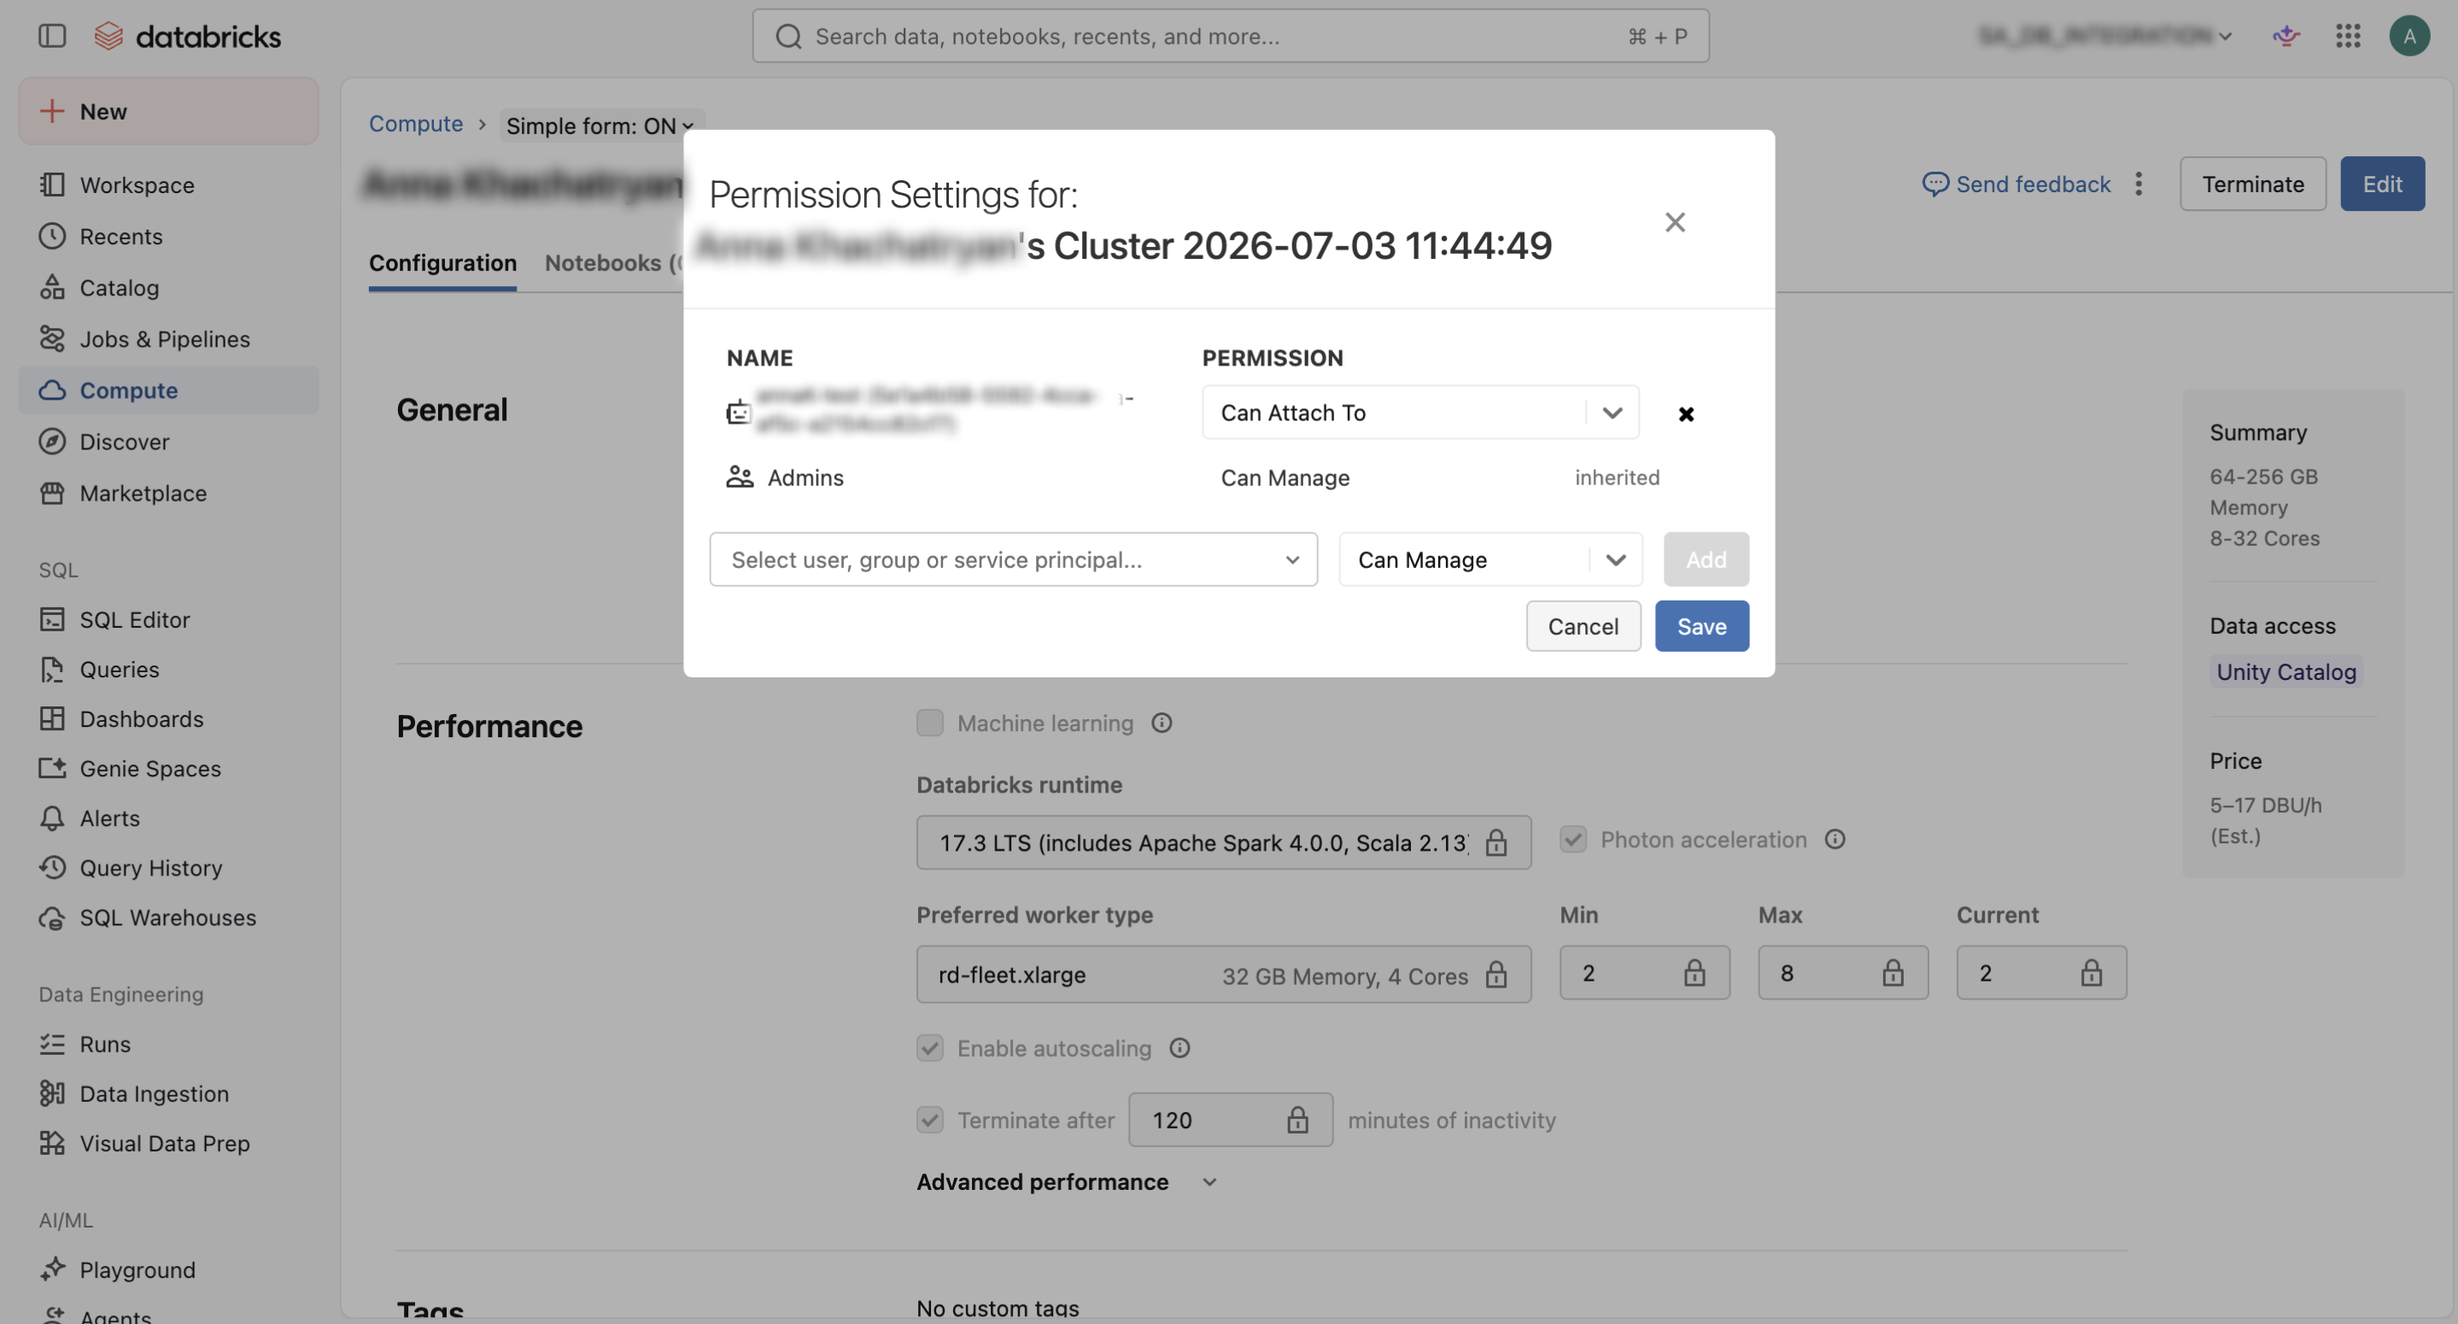
Task: Remove the service principal permission entry
Action: tap(1685, 413)
